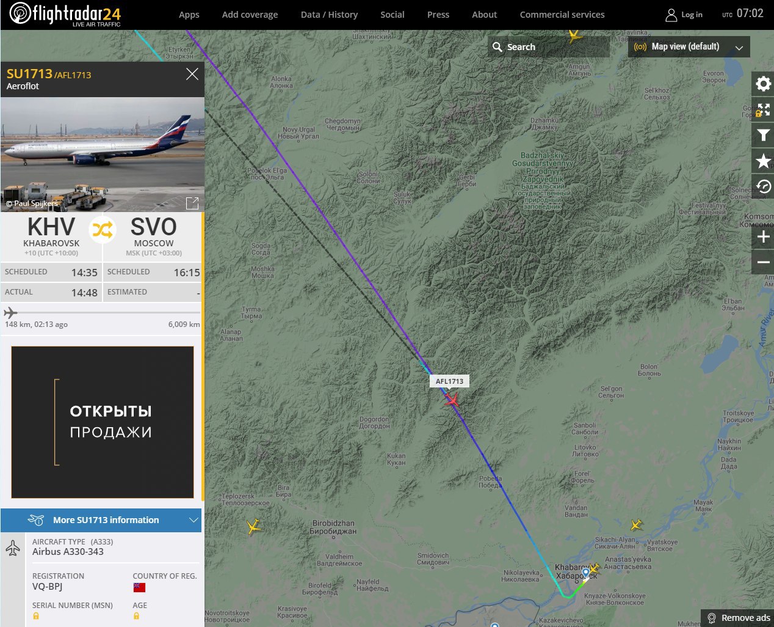Click the Search input field
This screenshot has width=774, height=627.
coord(549,46)
